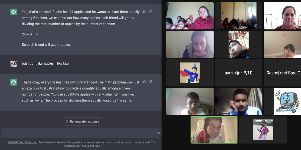This screenshot has height=150, width=301.
Task: Dislike the kiwi preferences response
Action: click(x=150, y=82)
